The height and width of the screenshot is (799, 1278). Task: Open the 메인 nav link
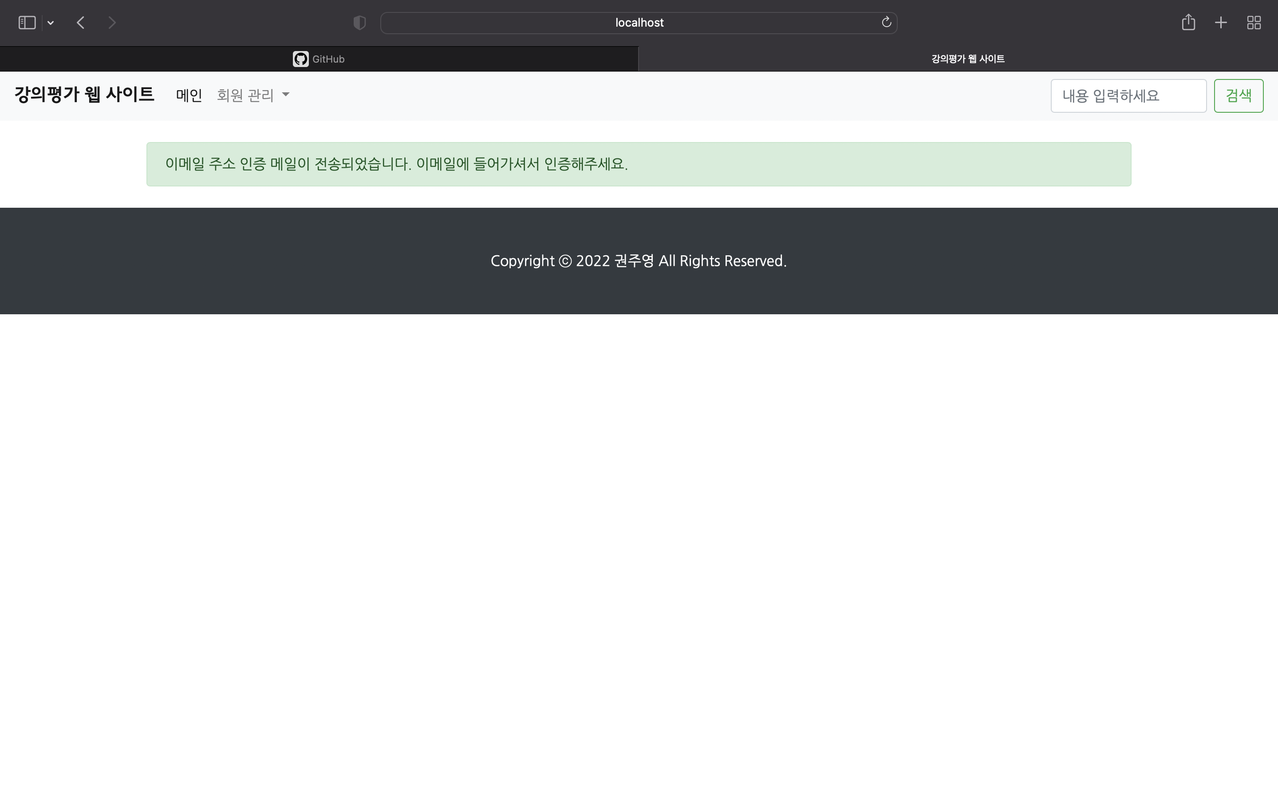pyautogui.click(x=189, y=95)
